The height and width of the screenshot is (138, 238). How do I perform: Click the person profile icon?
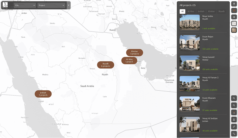234,120
